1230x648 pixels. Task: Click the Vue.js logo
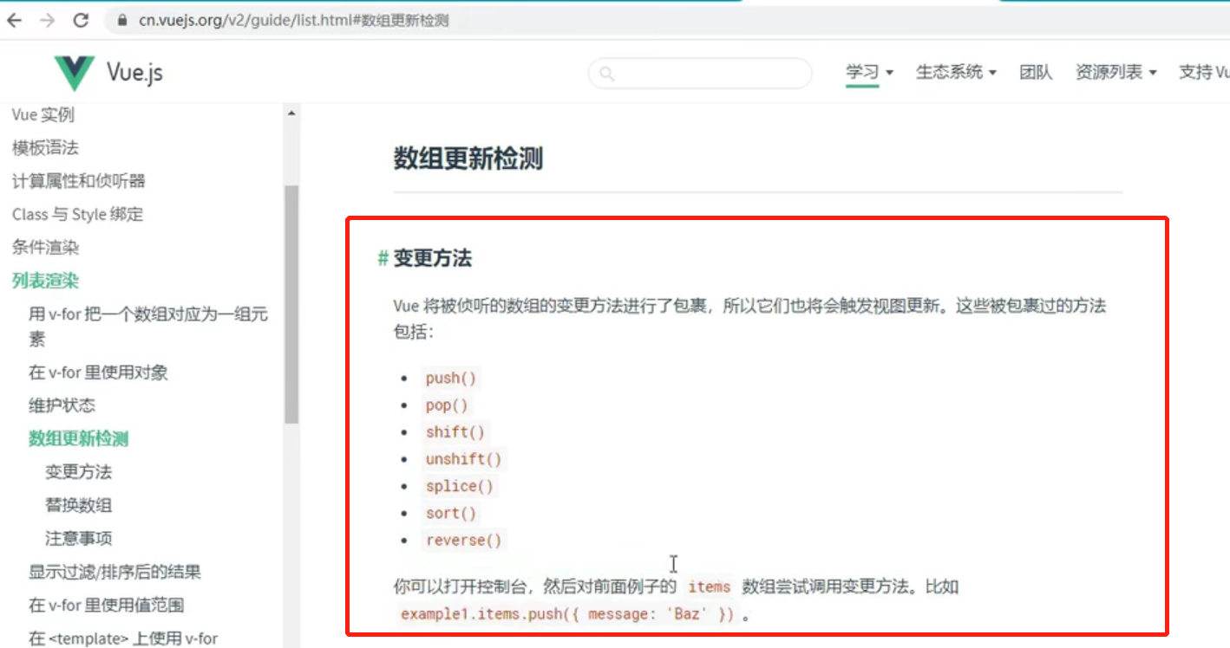[x=74, y=73]
